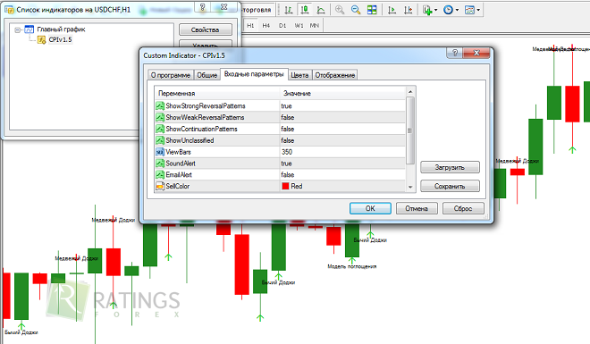
Task: Select the H4 timeframe
Action: (266, 25)
